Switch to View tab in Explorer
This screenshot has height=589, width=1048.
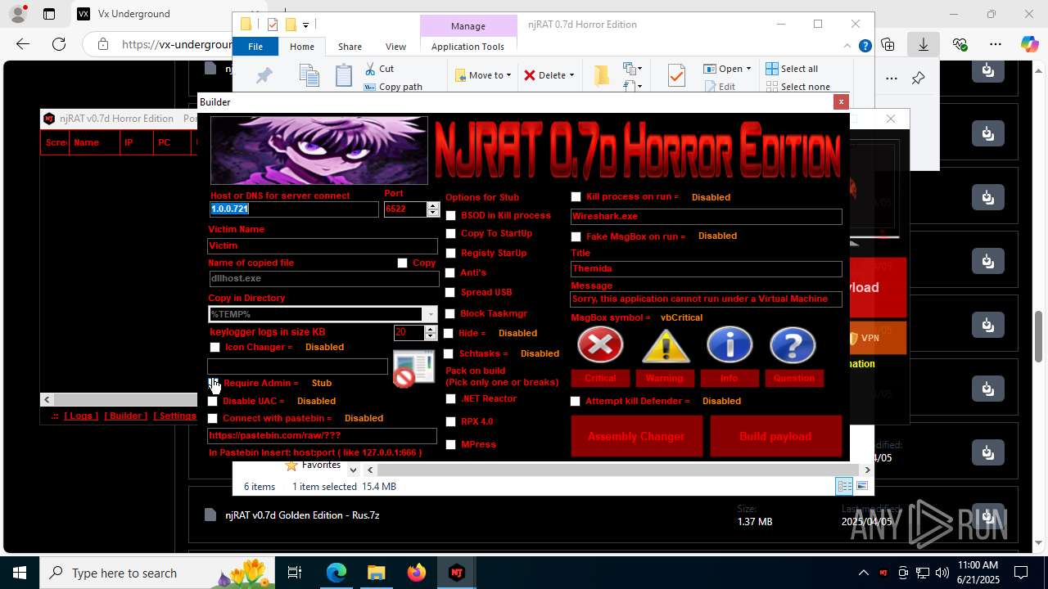395,47
